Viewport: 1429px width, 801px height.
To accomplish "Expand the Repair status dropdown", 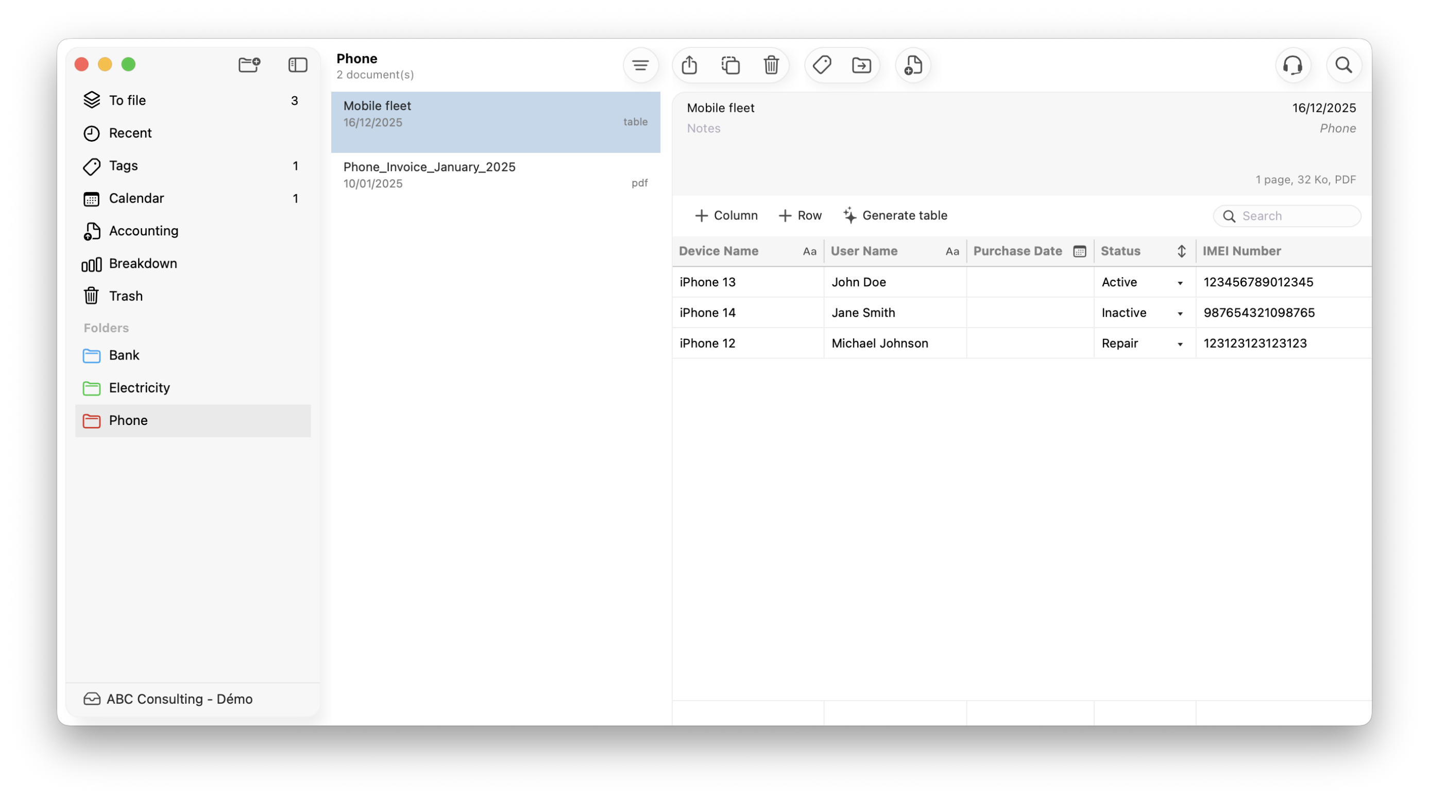I will pyautogui.click(x=1180, y=344).
